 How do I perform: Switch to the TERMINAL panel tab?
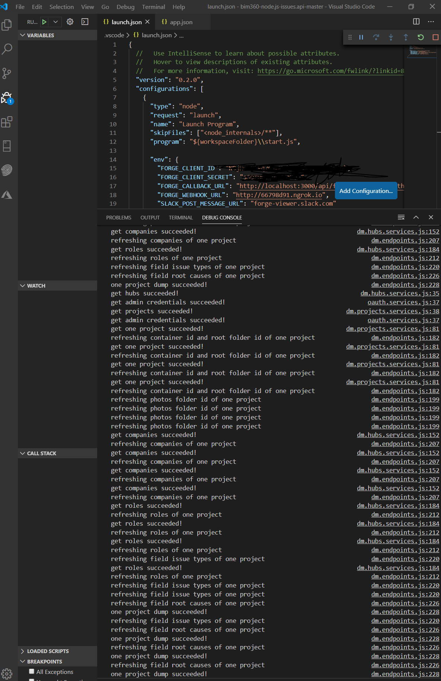[181, 218]
